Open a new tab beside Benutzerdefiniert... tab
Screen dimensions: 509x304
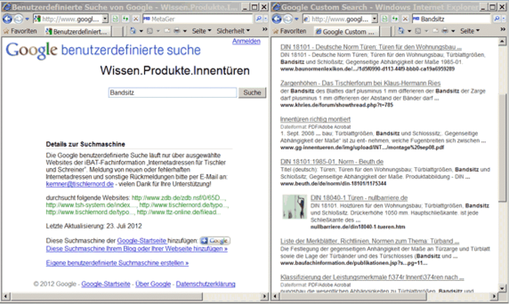(117, 31)
